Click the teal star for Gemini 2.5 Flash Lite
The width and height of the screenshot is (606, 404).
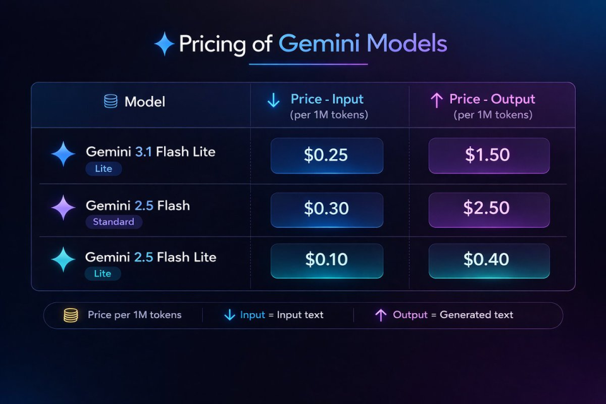pyautogui.click(x=63, y=259)
